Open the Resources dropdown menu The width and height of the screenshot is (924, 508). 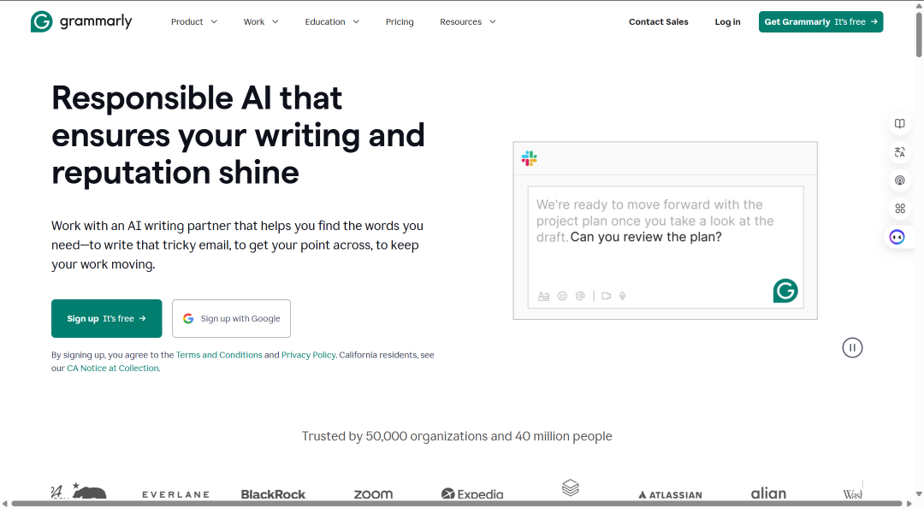(468, 21)
